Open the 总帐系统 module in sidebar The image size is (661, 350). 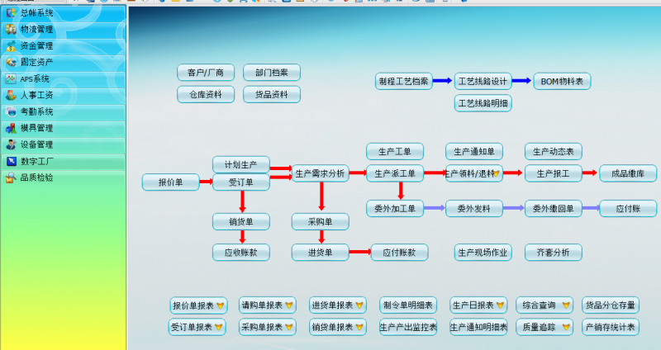coord(37,12)
